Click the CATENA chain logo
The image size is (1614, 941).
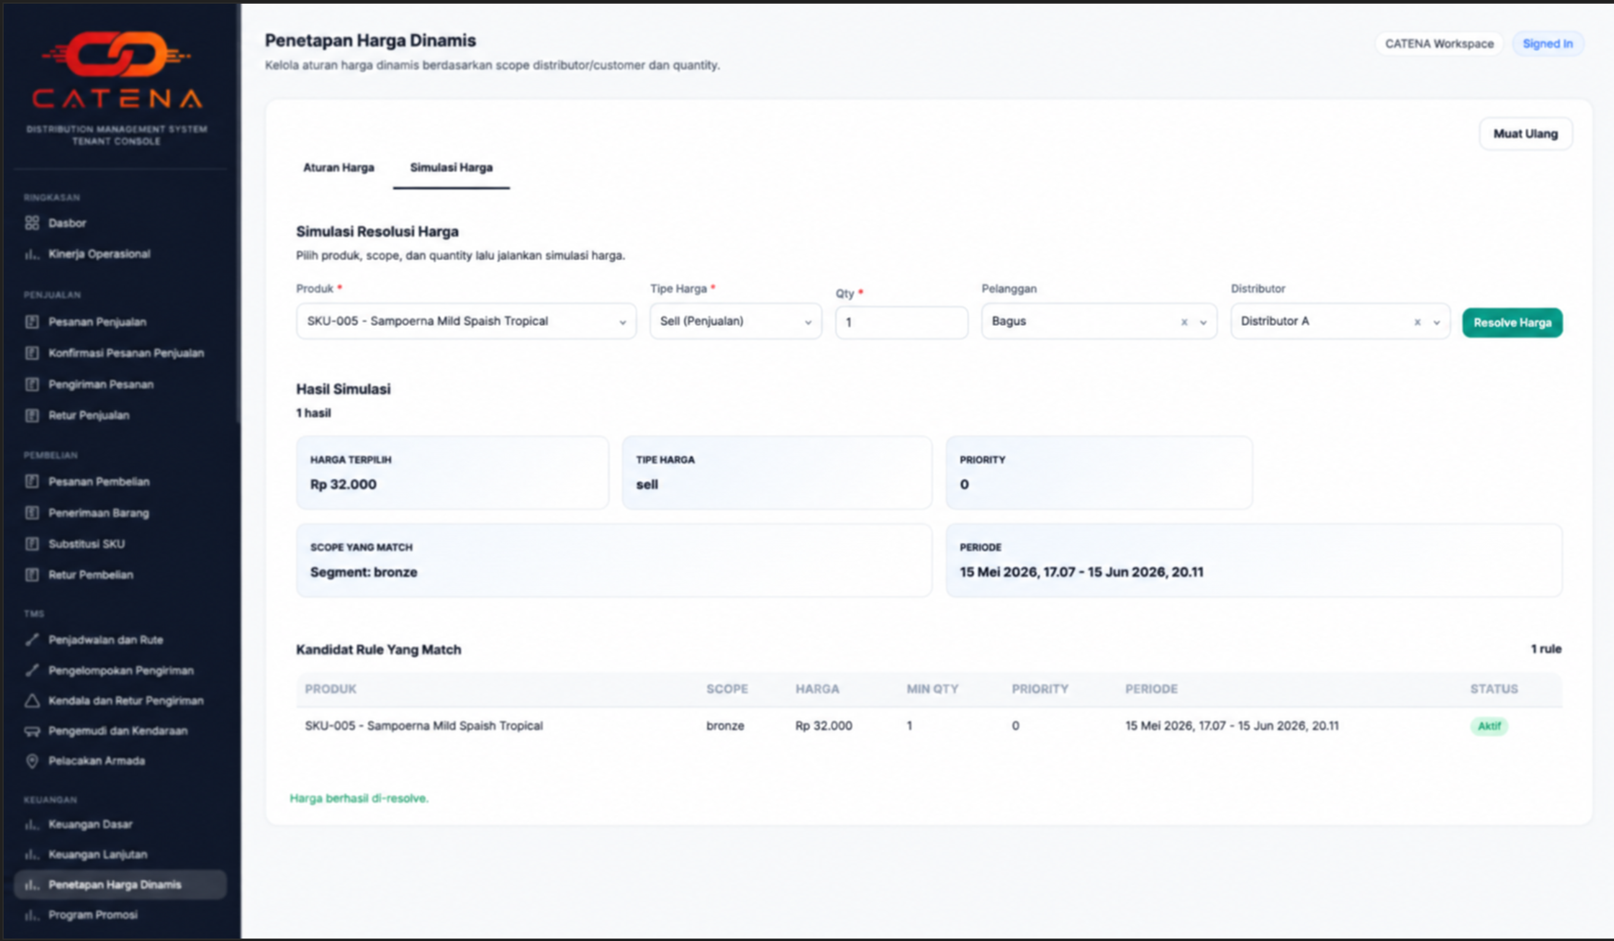tap(116, 55)
